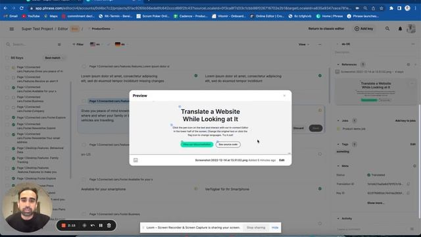The height and width of the screenshot is (237, 421).
Task: Click Show more in Meta
Action: [x=376, y=203]
